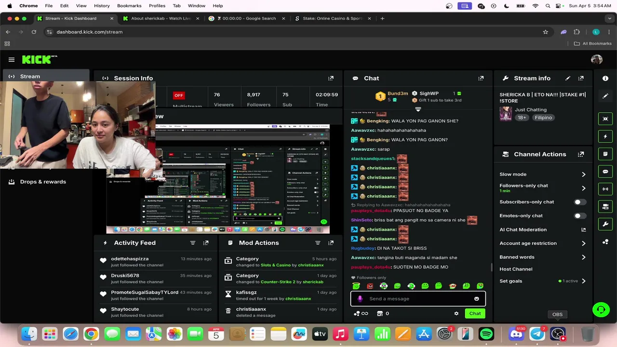Click the Just Chatting category

tap(530, 110)
